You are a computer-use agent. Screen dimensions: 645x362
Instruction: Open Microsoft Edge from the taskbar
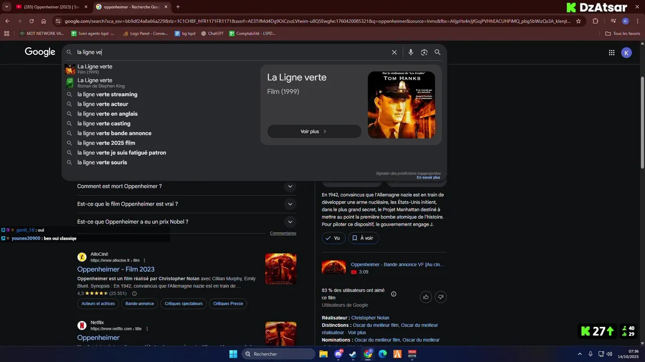tap(382, 354)
